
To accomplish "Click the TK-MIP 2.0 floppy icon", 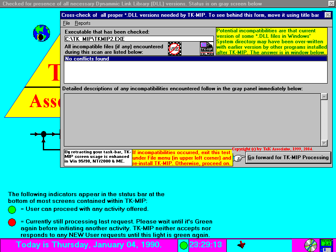I will [326, 245].
